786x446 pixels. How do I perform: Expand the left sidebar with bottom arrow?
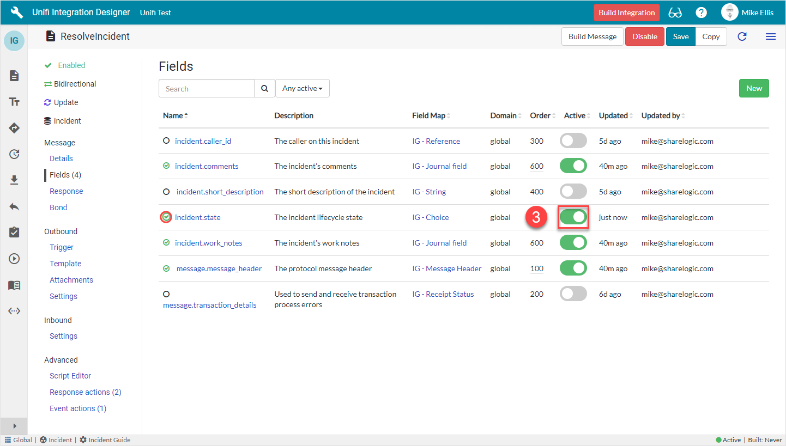[14, 426]
